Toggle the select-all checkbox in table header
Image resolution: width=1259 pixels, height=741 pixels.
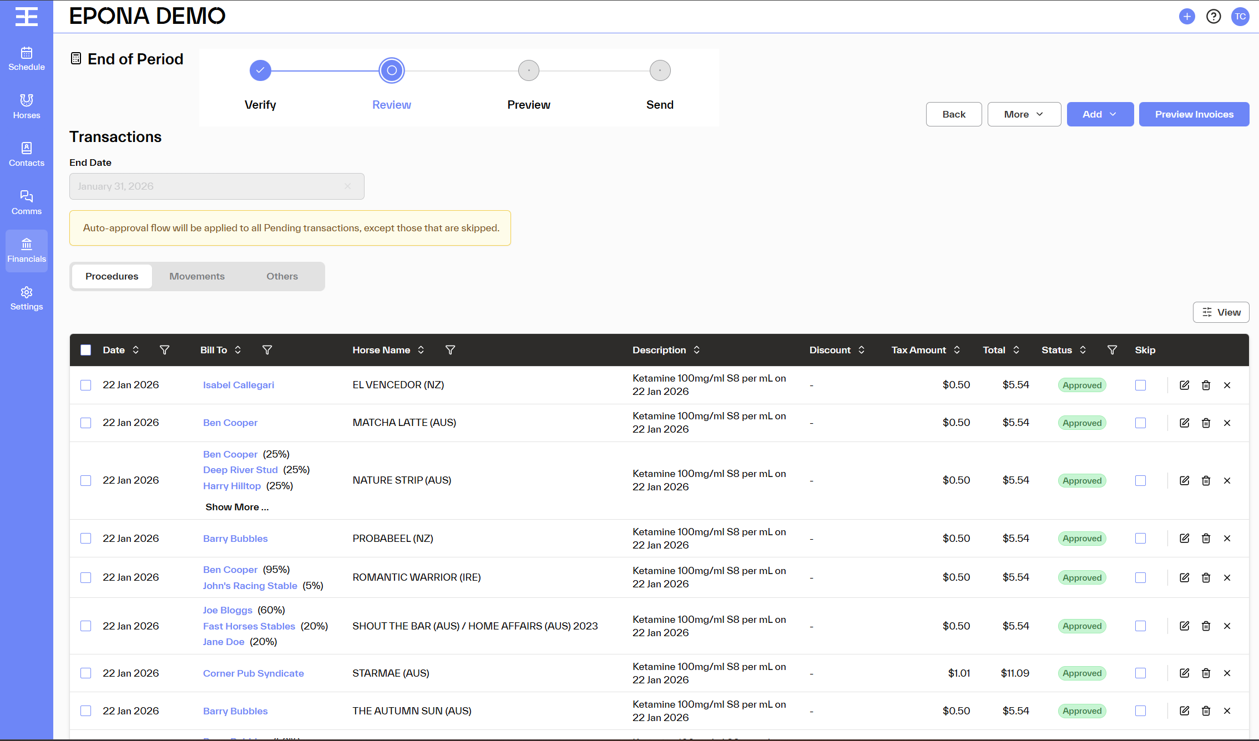tap(85, 350)
